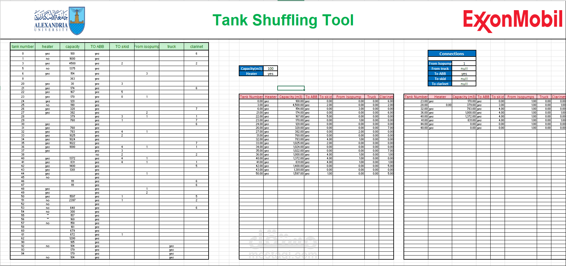
Task: Select tank number 51 in left table
Action: [x=23, y=200]
